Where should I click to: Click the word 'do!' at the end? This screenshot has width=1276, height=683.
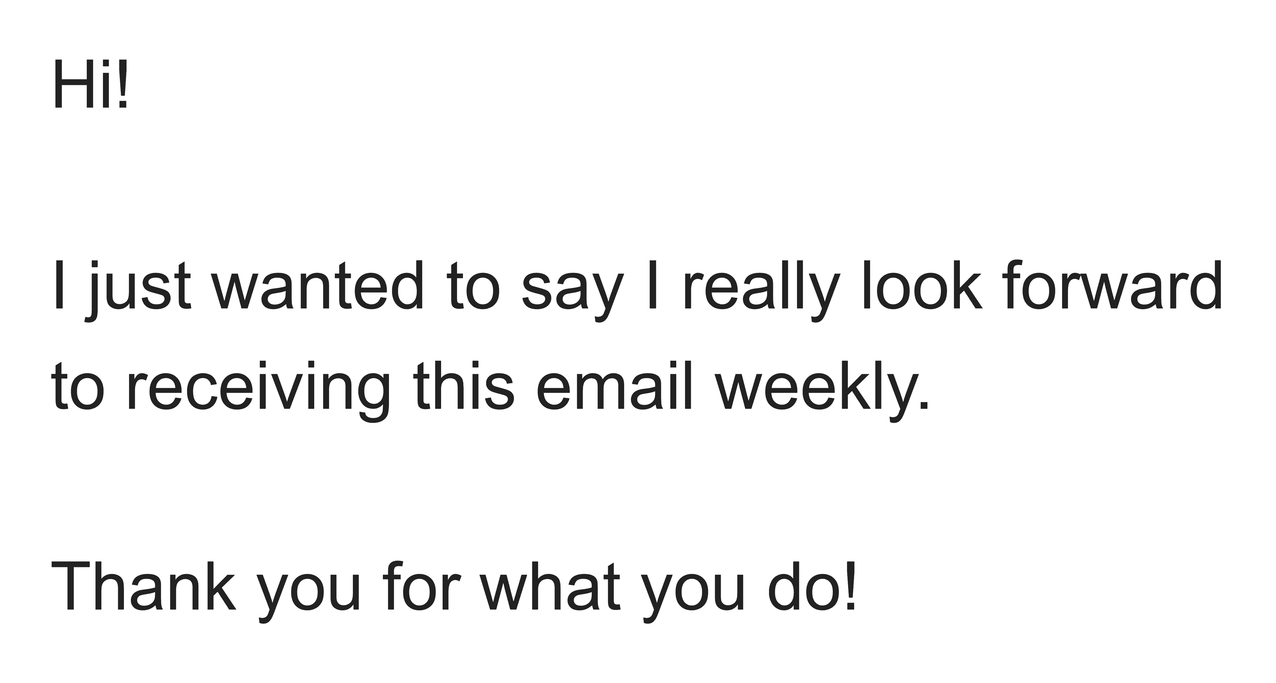(812, 585)
